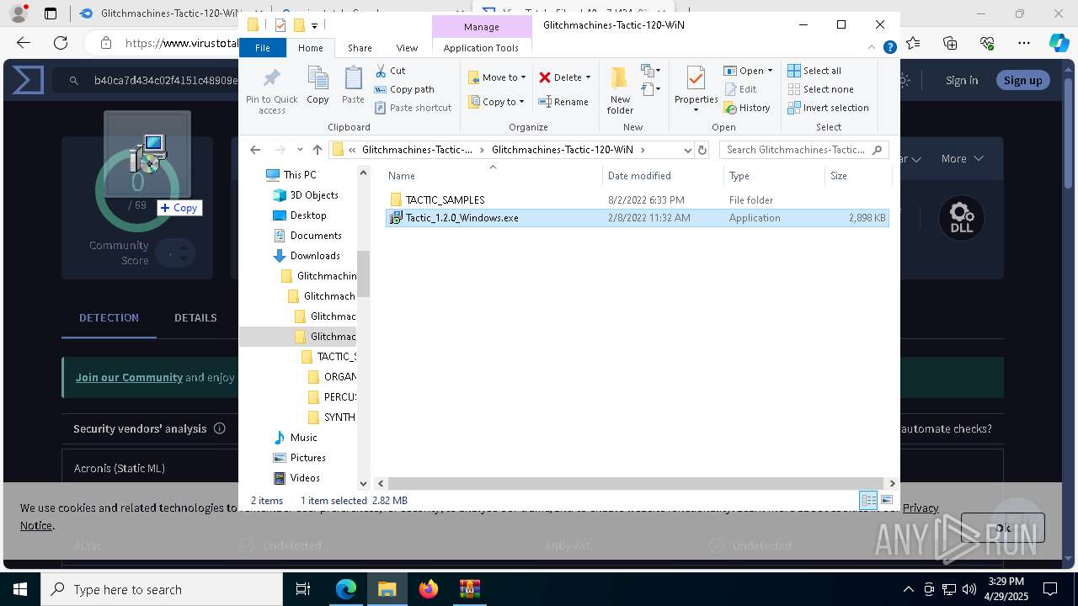Open Firefox from the taskbar
1078x606 pixels.
coord(429,589)
